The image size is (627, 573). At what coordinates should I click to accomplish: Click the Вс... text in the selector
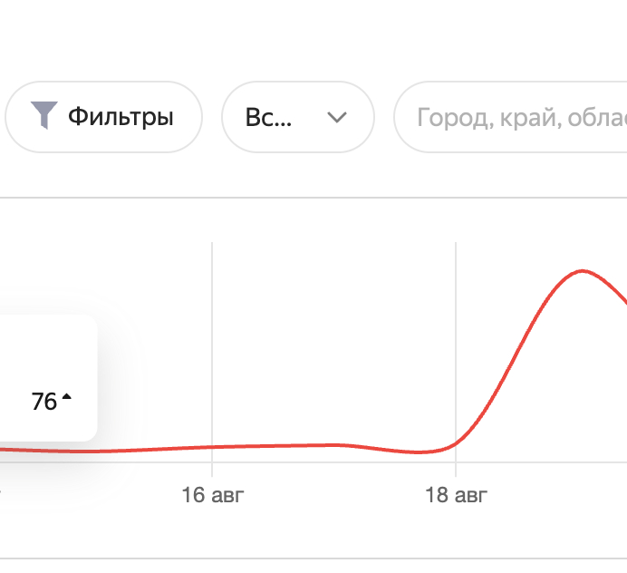[x=268, y=117]
